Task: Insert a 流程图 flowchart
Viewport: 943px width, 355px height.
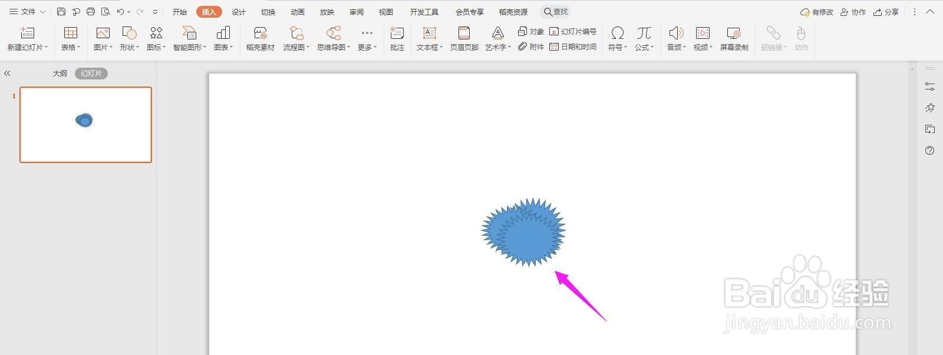Action: [x=296, y=39]
